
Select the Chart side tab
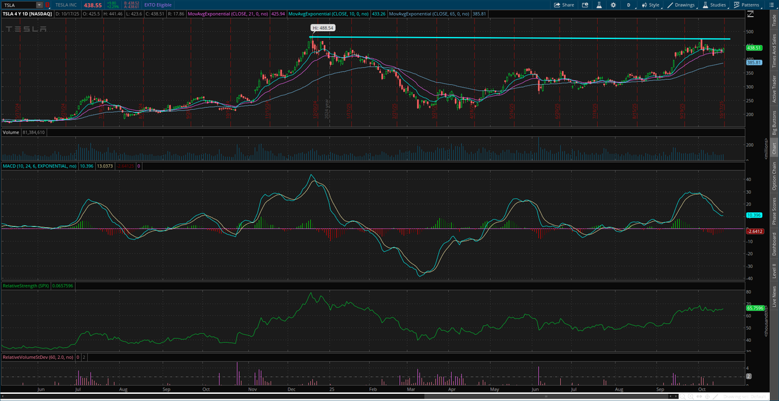point(773,149)
